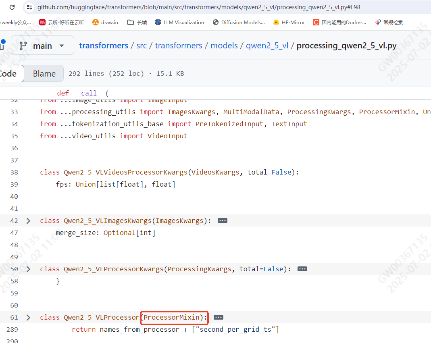Select line number 47
The width and height of the screenshot is (431, 343).
point(14,233)
